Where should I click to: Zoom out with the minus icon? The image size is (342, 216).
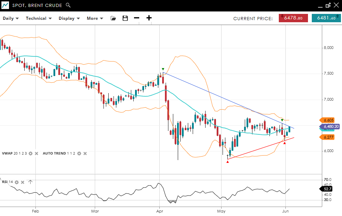(136, 18)
